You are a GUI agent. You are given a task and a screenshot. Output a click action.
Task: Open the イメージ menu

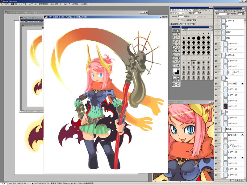[23, 4]
